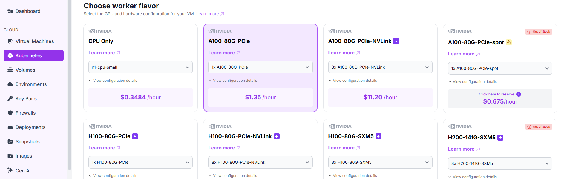Expand configuration details for H100-80G-SXM5

[353, 176]
